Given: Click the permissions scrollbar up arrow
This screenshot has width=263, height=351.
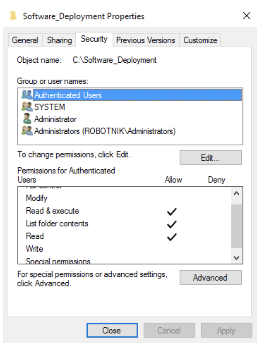Looking at the screenshot, I should tap(236, 193).
